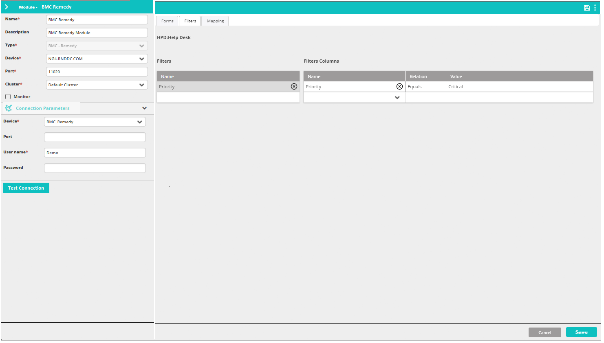
Task: Open the Cluster dropdown showing Default Cluster
Action: click(97, 85)
